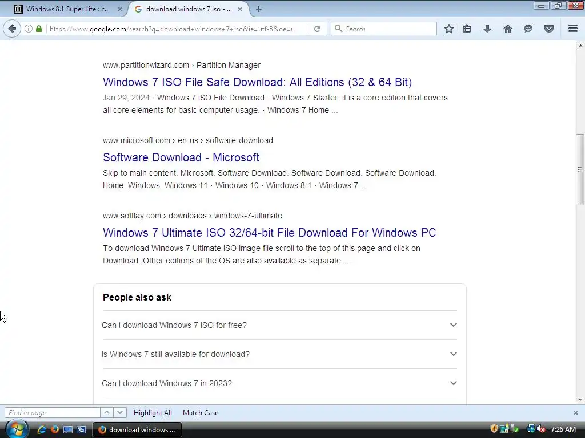The width and height of the screenshot is (585, 438).
Task: Close the Windows 8.1 Super Lite tab
Action: point(120,9)
